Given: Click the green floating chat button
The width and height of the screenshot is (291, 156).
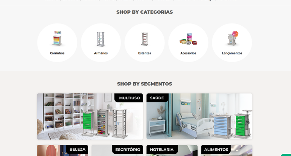Looking at the screenshot, I should (286, 155).
